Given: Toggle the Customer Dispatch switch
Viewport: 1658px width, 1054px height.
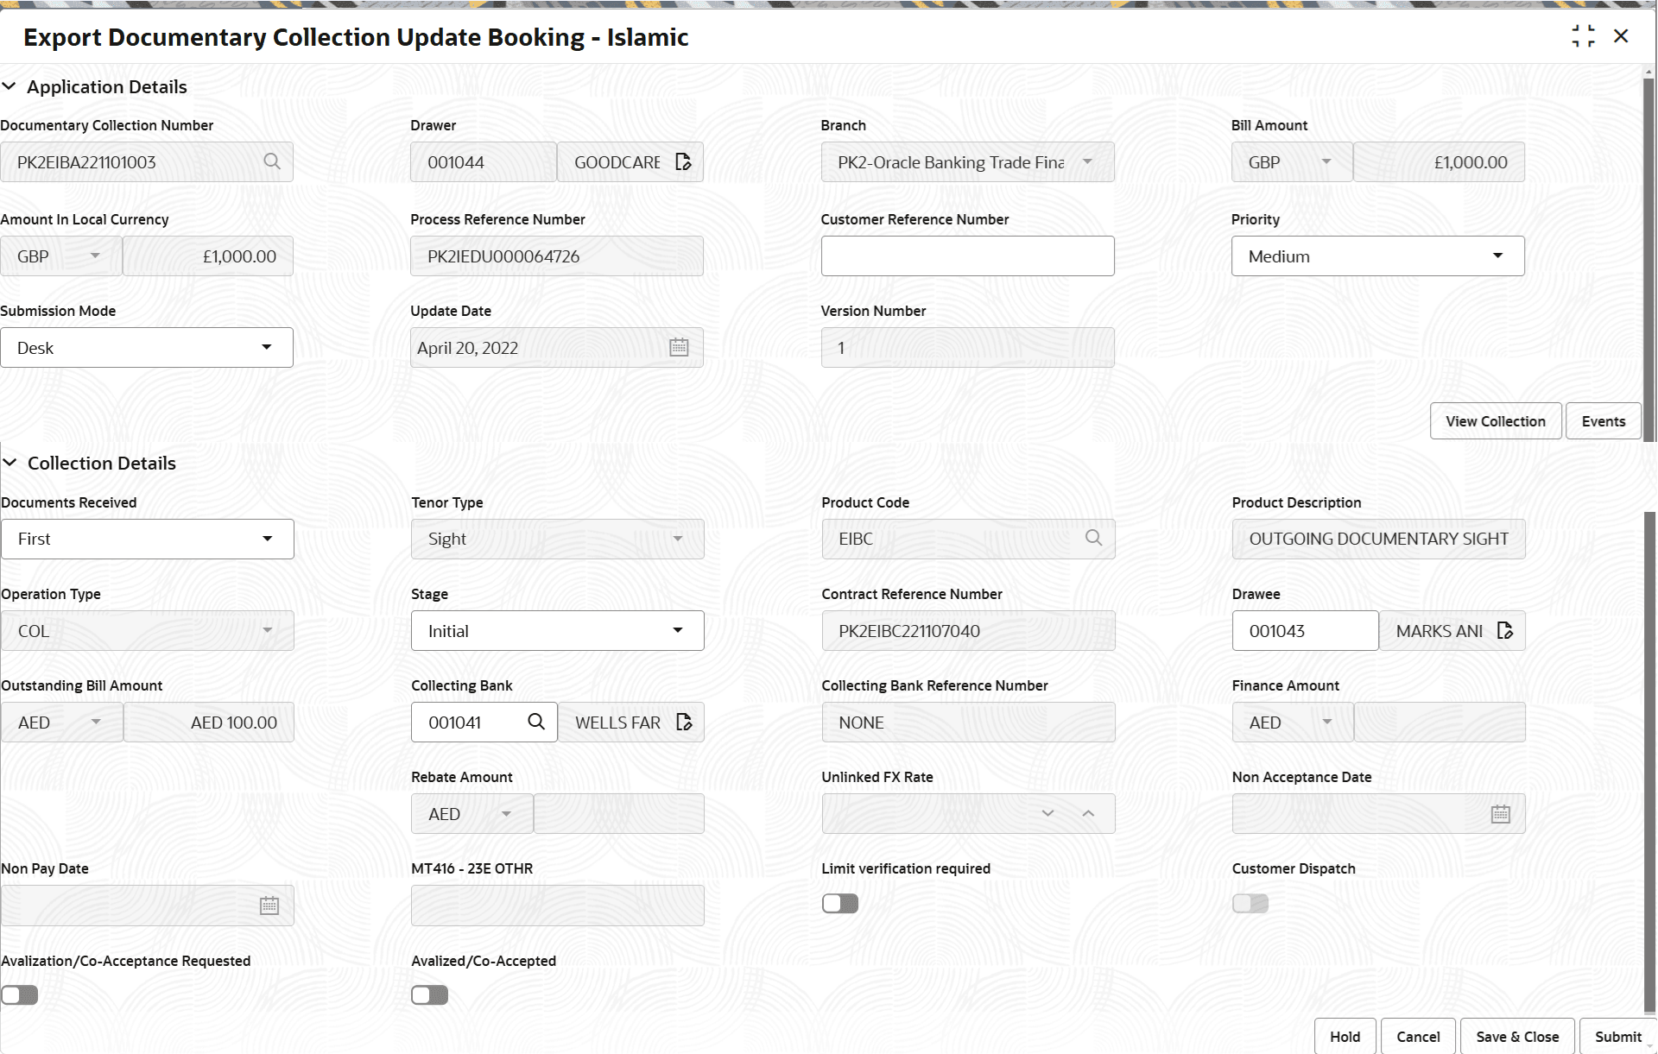Looking at the screenshot, I should (x=1250, y=903).
